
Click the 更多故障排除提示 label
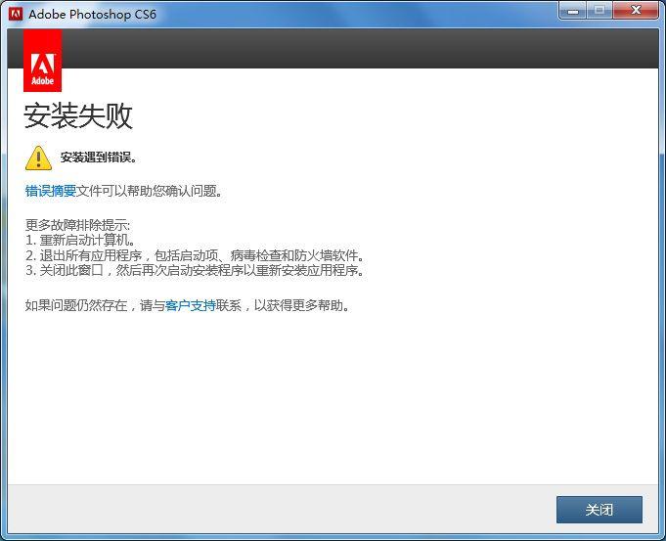click(x=77, y=225)
